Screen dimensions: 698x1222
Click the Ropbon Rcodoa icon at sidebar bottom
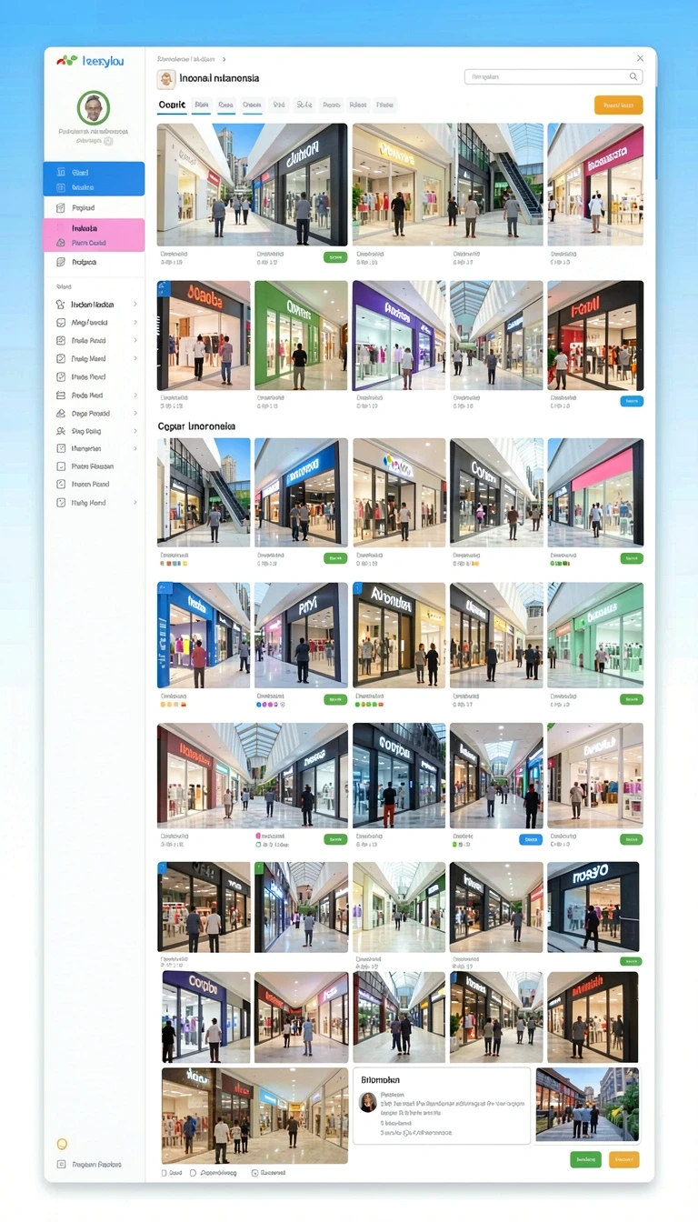[61, 1164]
